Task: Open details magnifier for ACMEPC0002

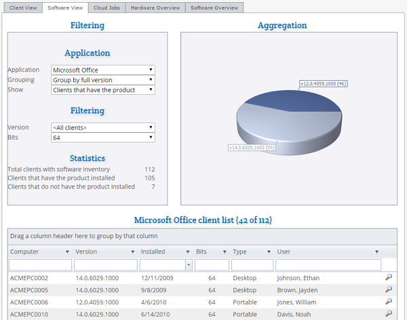Action: [x=388, y=277]
